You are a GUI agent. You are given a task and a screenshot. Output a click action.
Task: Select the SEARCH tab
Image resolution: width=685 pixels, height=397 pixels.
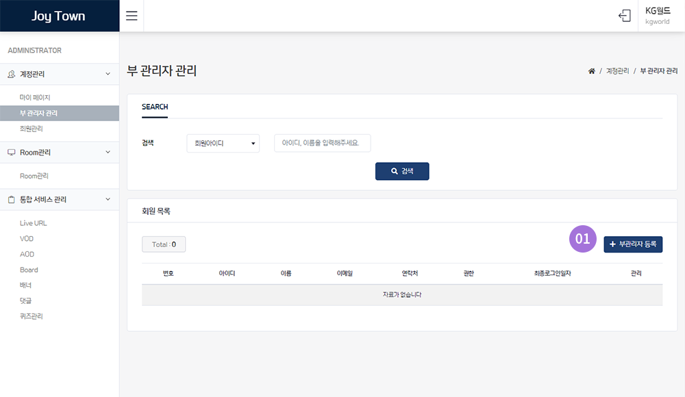(x=154, y=107)
